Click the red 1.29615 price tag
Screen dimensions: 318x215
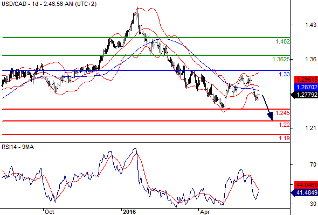pyautogui.click(x=306, y=80)
